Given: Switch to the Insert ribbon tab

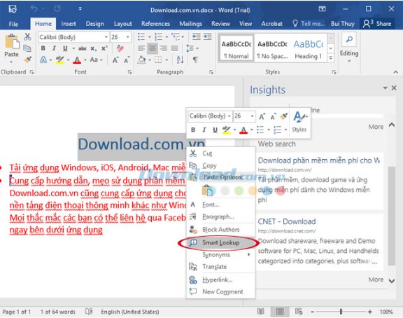Looking at the screenshot, I should click(69, 24).
